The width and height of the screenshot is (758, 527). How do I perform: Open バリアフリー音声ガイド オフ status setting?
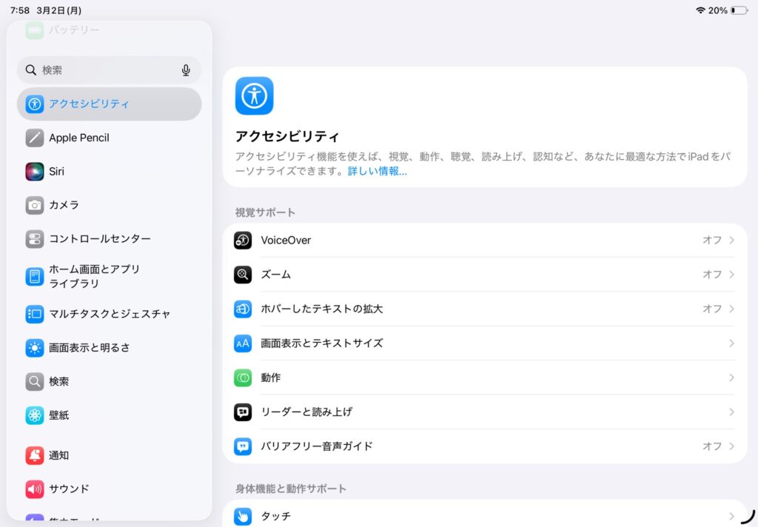(x=712, y=446)
